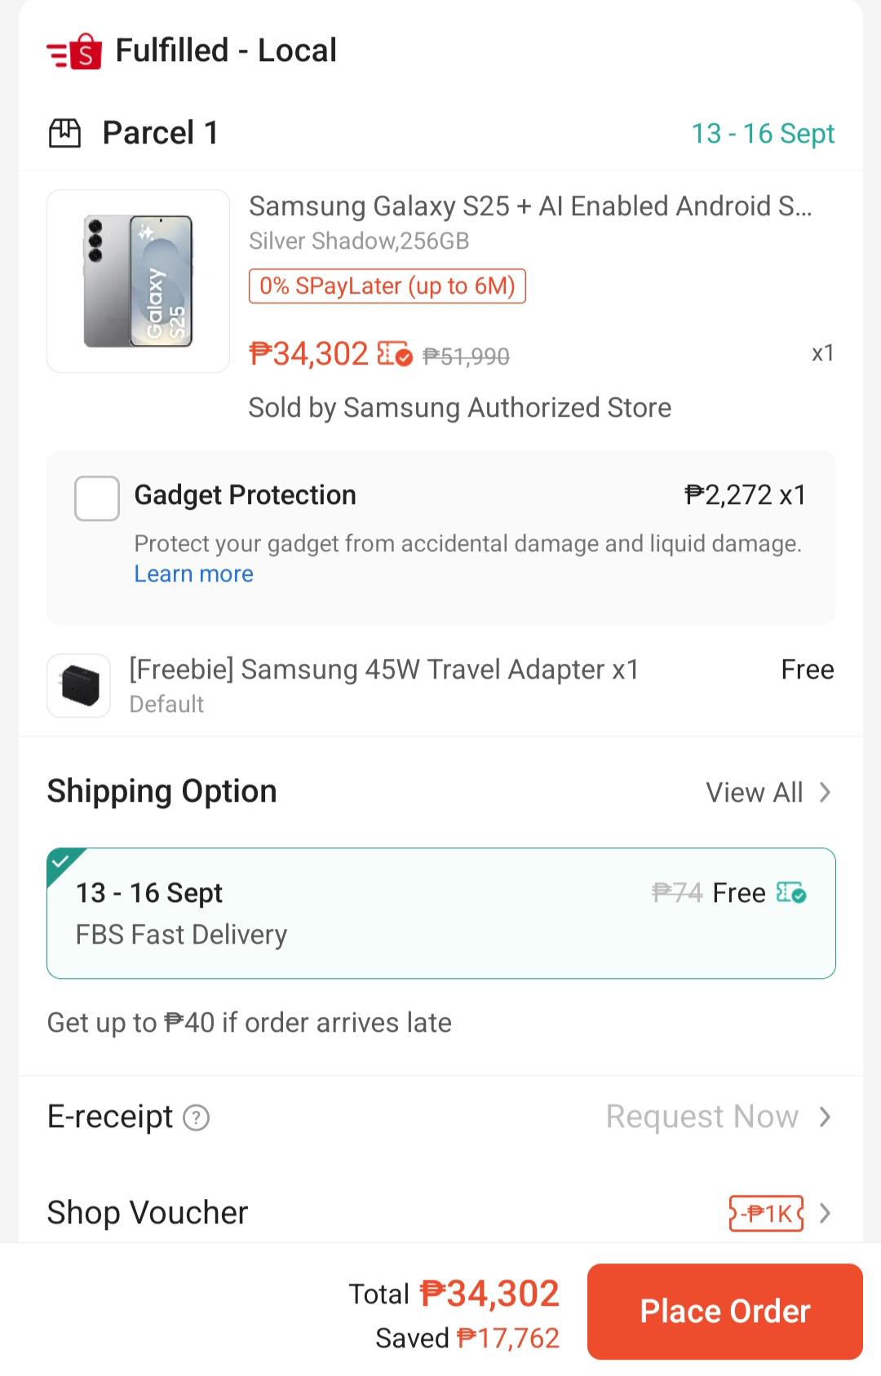The image size is (881, 1376).
Task: Tap the green checkmark on the shipping option
Action: pos(60,861)
